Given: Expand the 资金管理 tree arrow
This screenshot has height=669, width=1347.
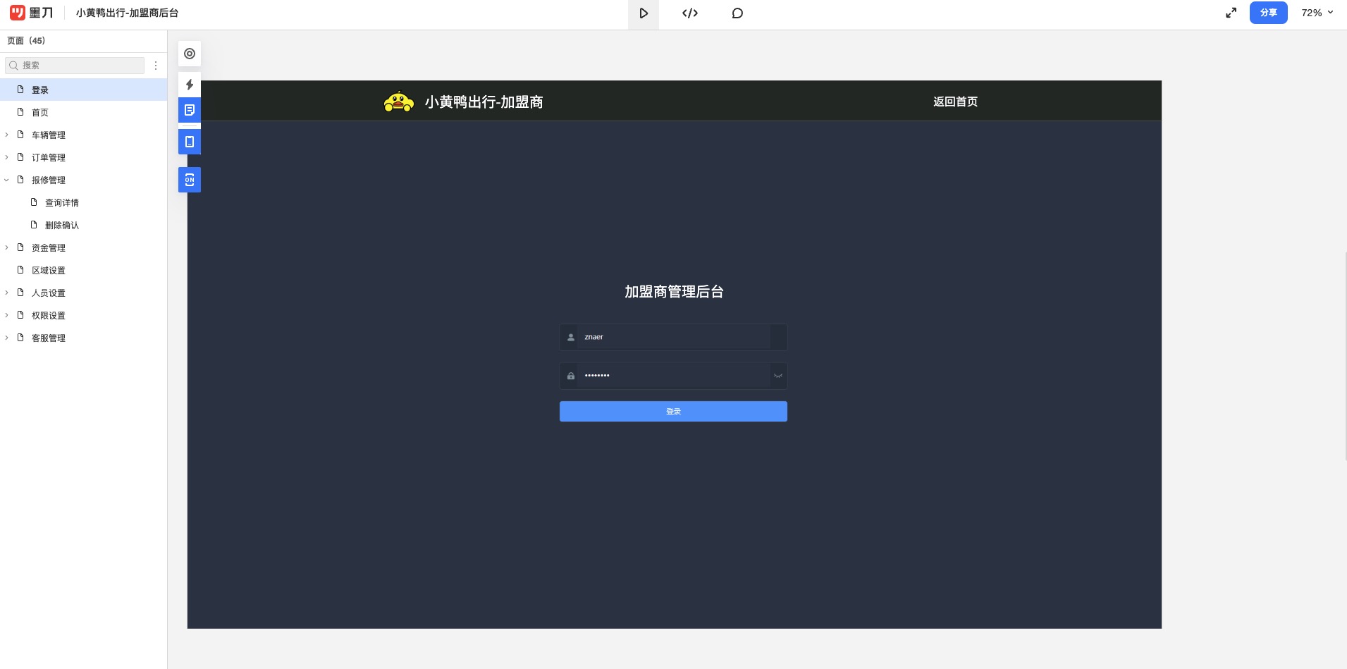Looking at the screenshot, I should pos(7,247).
